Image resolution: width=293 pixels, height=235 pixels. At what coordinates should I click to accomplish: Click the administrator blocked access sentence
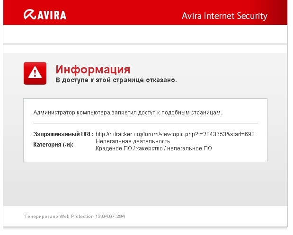click(128, 113)
